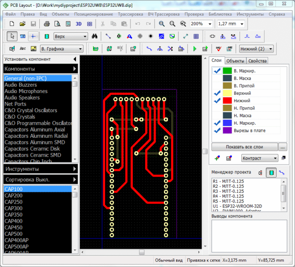Click the Zoom in magnifier icon
Screen dimensions: 295x267
click(x=161, y=24)
